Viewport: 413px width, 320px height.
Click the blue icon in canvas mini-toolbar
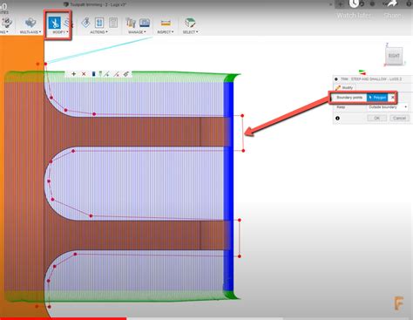tap(93, 74)
